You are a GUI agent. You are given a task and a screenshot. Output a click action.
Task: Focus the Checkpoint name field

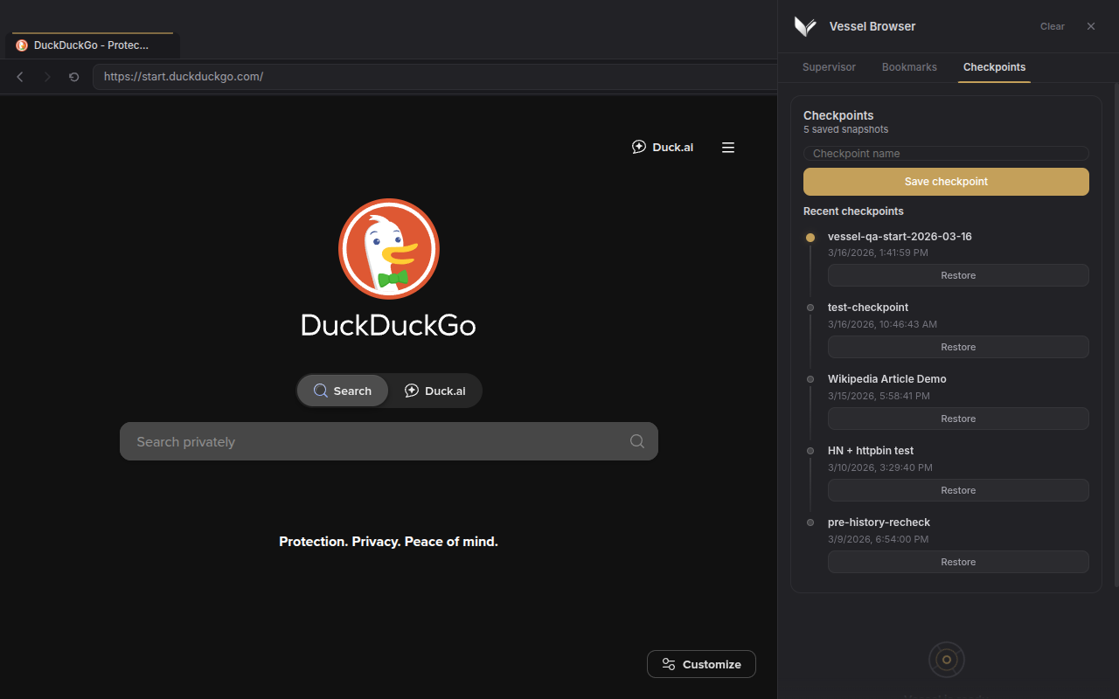(946, 154)
